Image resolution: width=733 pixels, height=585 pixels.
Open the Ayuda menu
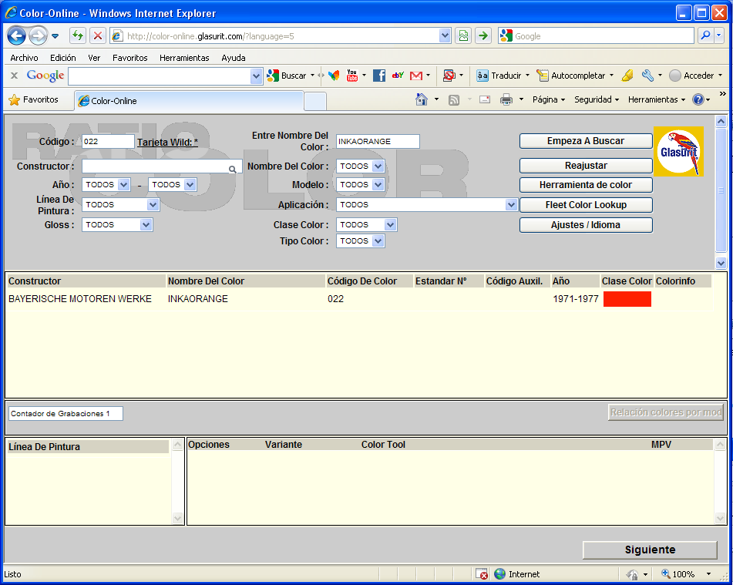click(234, 58)
